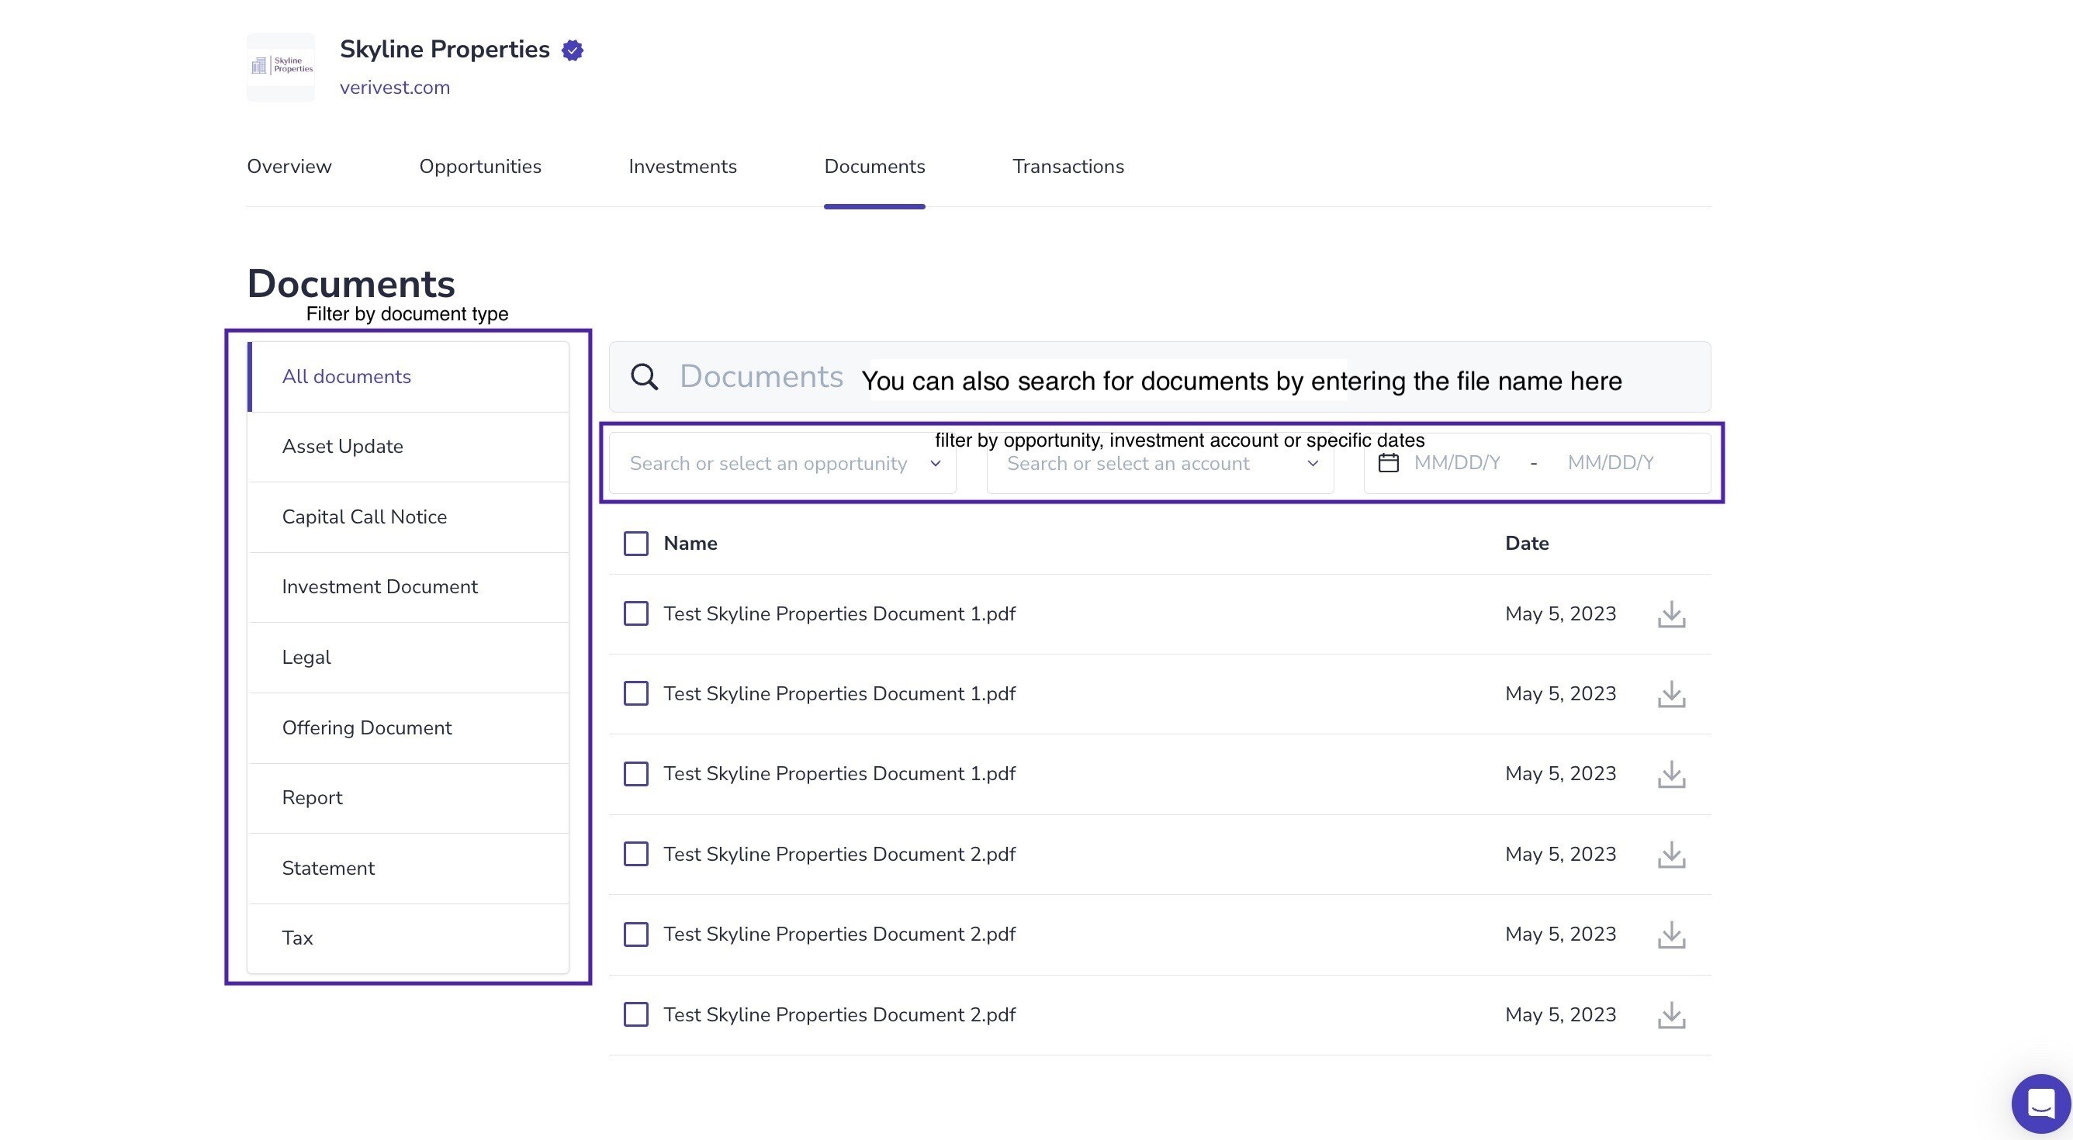Screen dimensions: 2073x1140
Task: Switch to the Transactions tab
Action: click(1068, 167)
